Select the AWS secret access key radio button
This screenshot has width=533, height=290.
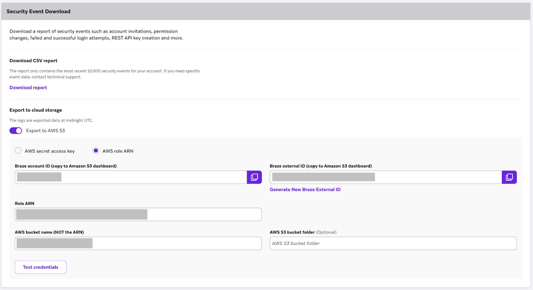pos(18,151)
